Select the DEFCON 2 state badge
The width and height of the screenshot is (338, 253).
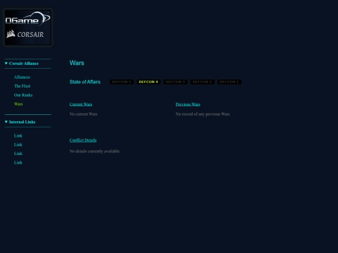click(202, 82)
